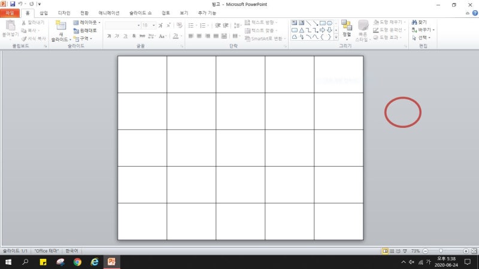Viewport: 479px width, 269px height.
Task: Expand shapes gallery More arrow
Action: point(336,37)
